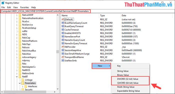Image resolution: width=175 pixels, height=94 pixels.
Task: Click the NcaSvc folder icon
Action: [20, 22]
